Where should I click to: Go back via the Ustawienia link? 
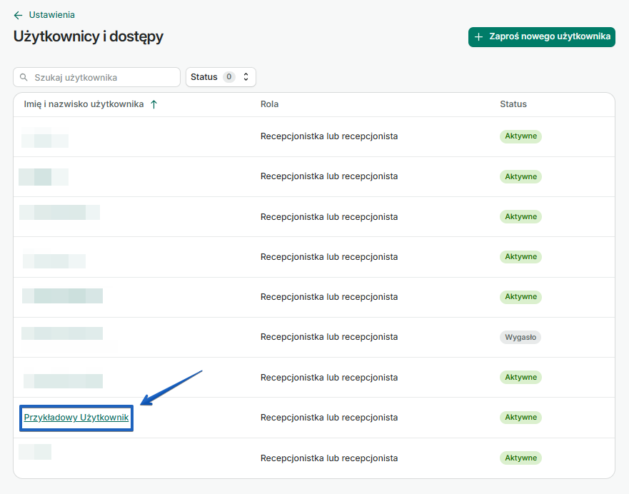point(51,15)
